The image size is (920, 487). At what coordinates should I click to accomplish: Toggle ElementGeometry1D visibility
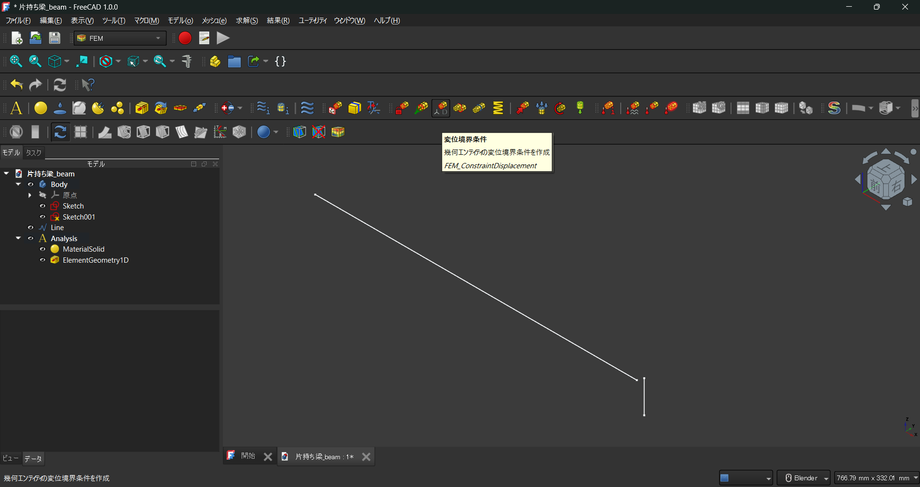click(43, 260)
